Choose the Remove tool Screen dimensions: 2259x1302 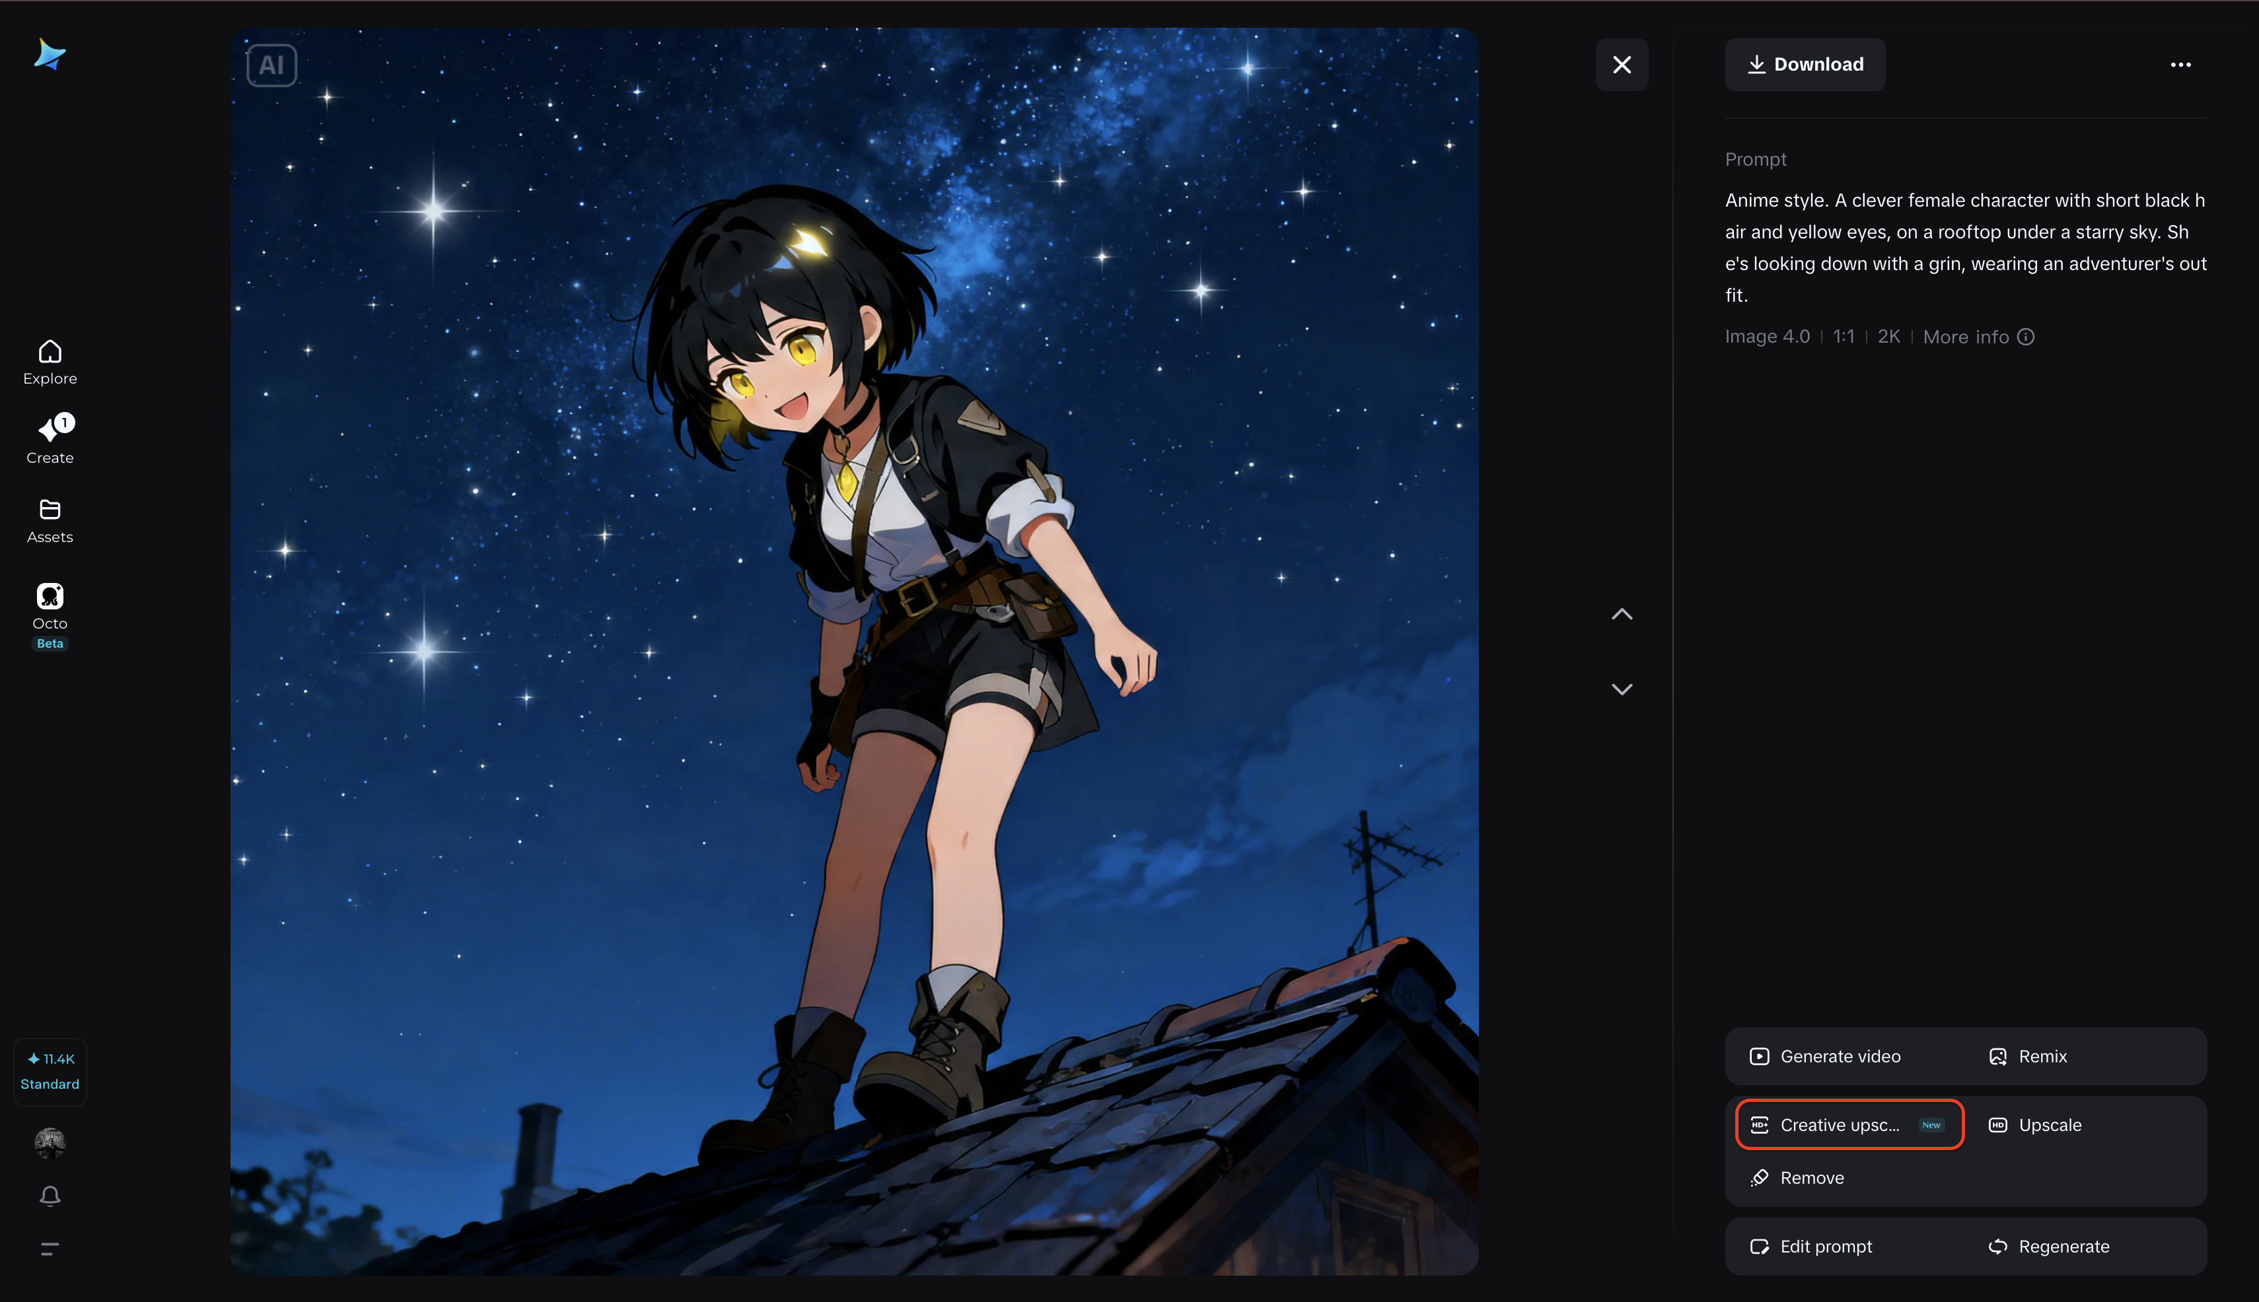point(1797,1178)
